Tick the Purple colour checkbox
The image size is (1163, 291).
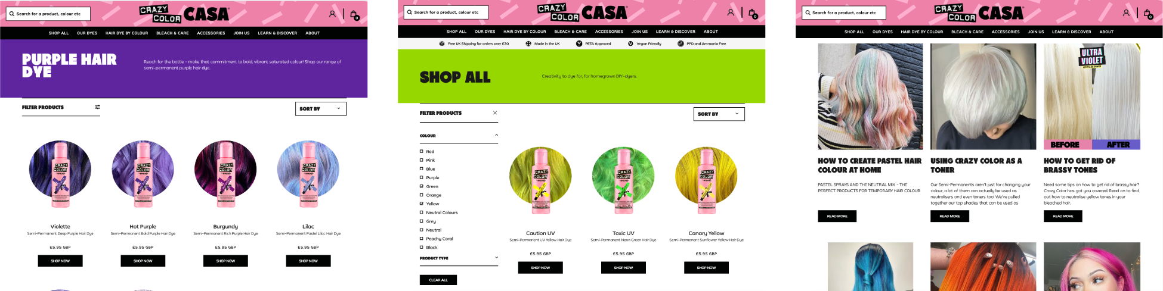pyautogui.click(x=422, y=177)
